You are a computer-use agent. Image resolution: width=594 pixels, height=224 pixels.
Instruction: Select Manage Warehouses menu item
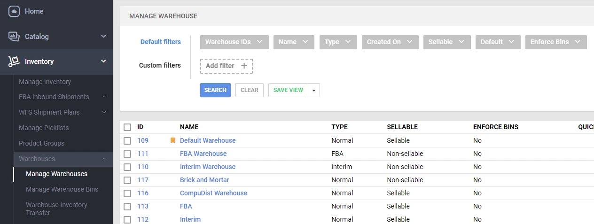(56, 174)
